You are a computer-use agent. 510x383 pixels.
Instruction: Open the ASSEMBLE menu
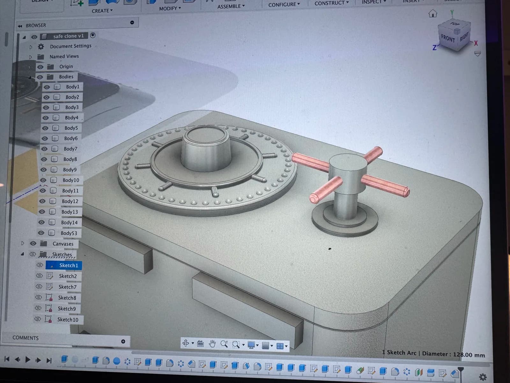[231, 6]
